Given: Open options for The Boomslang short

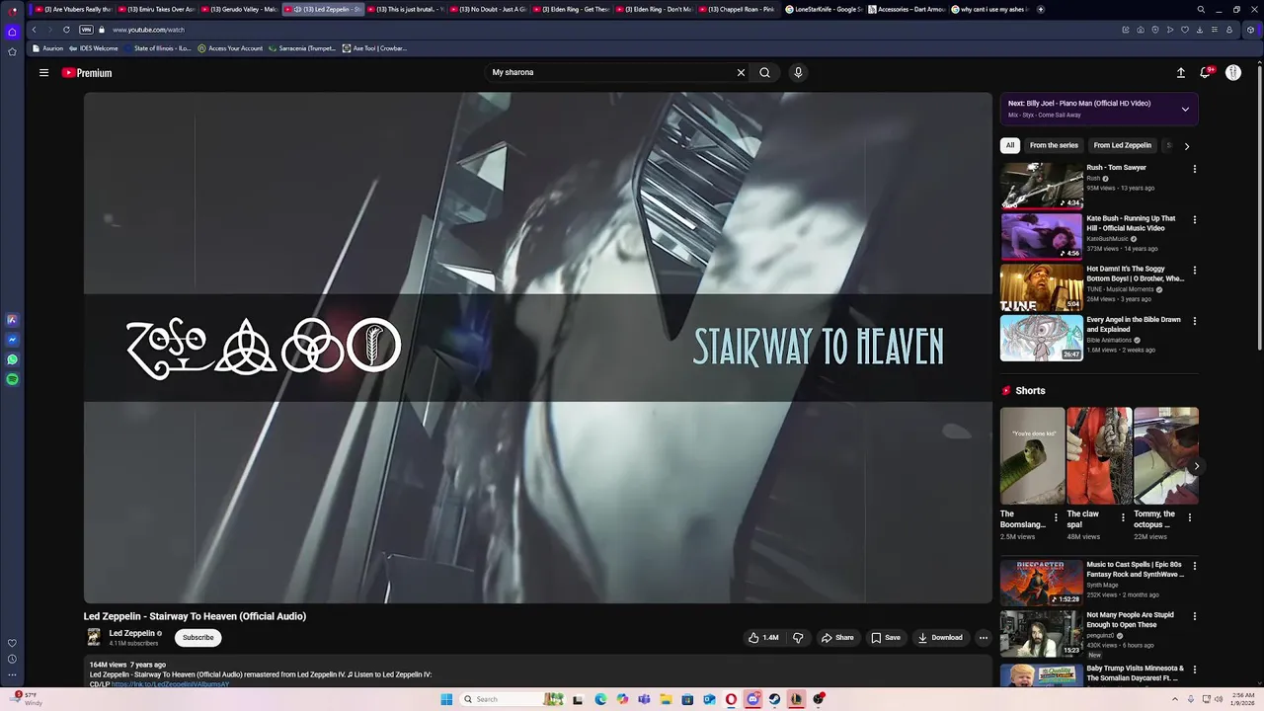Looking at the screenshot, I should [x=1056, y=517].
